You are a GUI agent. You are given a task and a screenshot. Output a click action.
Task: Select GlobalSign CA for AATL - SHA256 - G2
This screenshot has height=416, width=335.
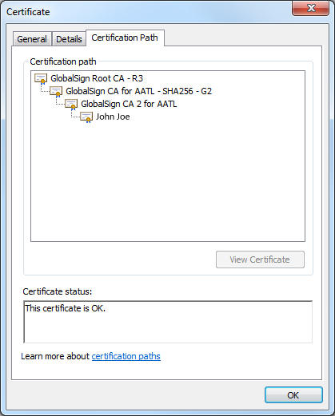tap(138, 91)
